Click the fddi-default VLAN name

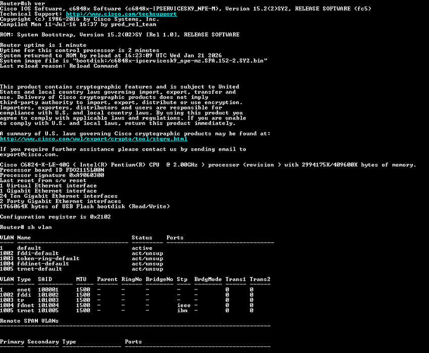point(38,253)
